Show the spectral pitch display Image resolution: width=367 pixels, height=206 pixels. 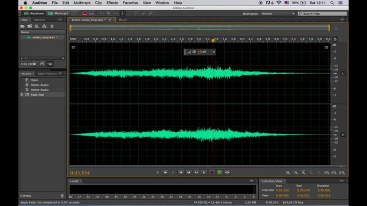tap(92, 13)
